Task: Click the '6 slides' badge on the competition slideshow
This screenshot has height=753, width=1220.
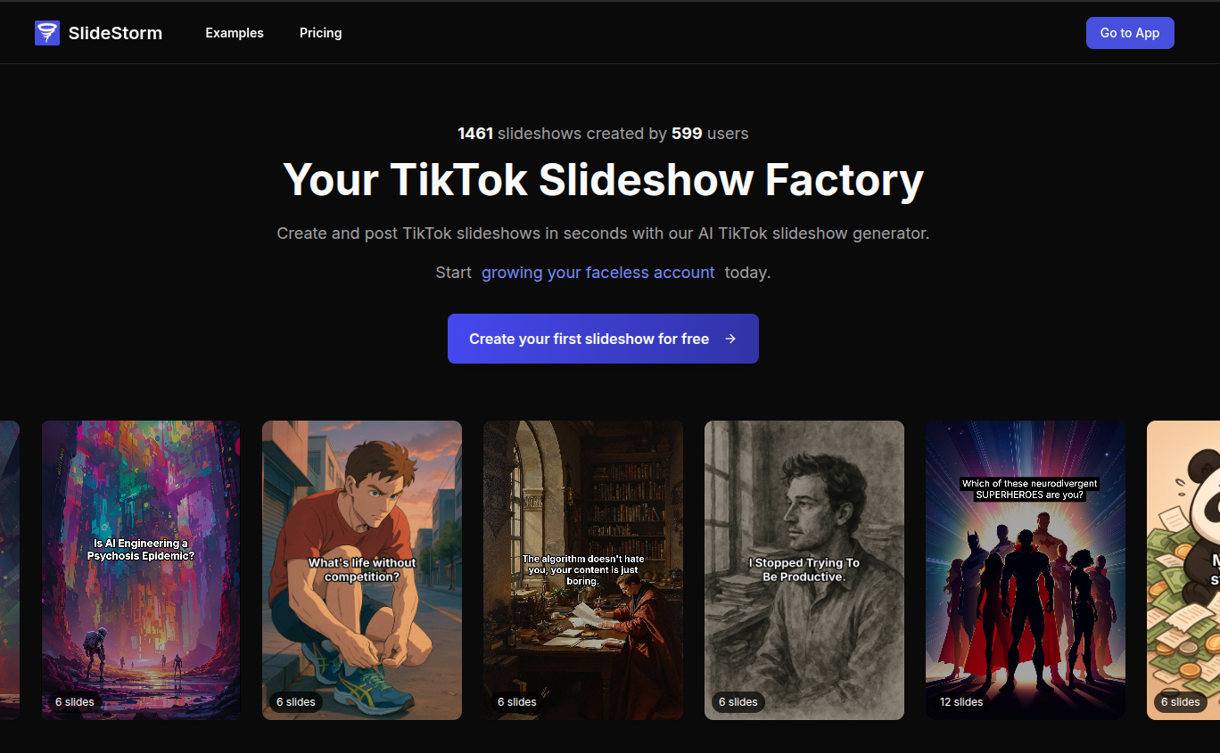Action: point(296,702)
